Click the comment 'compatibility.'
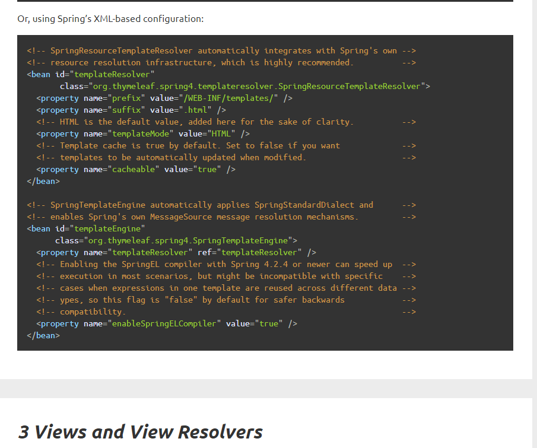The width and height of the screenshot is (537, 448). (226, 312)
